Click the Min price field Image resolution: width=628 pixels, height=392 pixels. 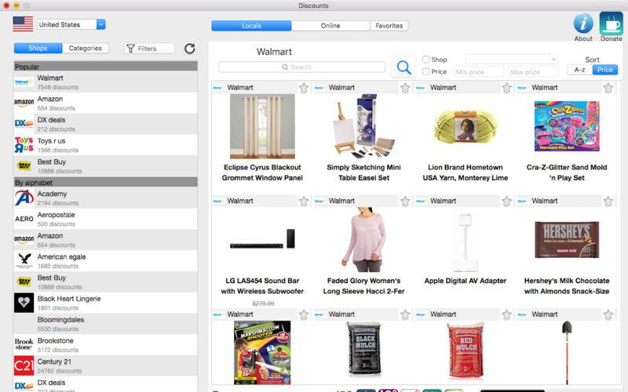pyautogui.click(x=479, y=72)
